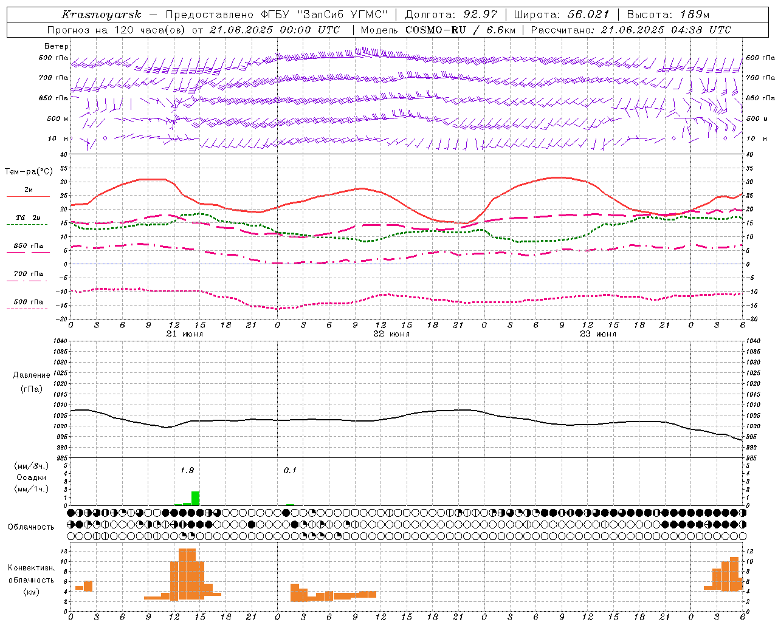The width and height of the screenshot is (778, 622).
Task: Click the 'Облачность' cloudiness label
Action: coord(31,527)
